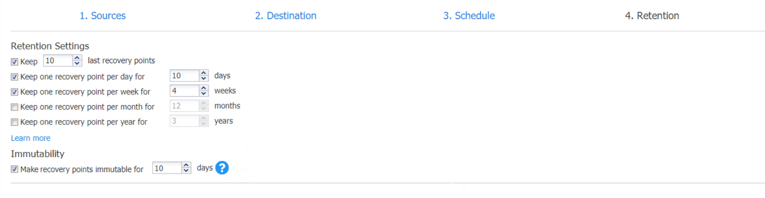Decrease daily retention days with down arrow
The image size is (765, 198).
point(203,78)
